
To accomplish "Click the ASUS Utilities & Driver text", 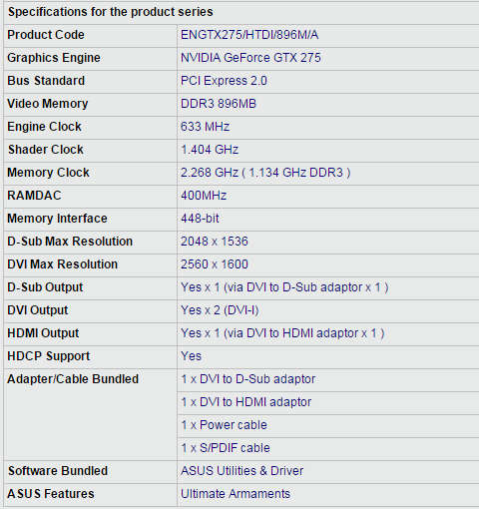I will click(x=242, y=471).
